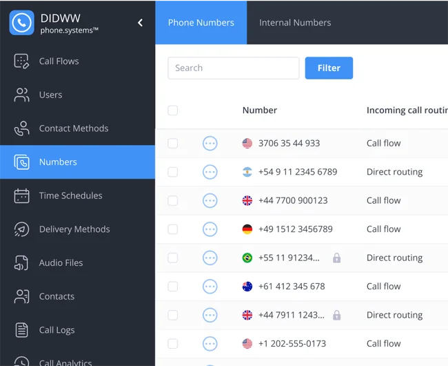Check the box for 3706 35 44 933

173,144
